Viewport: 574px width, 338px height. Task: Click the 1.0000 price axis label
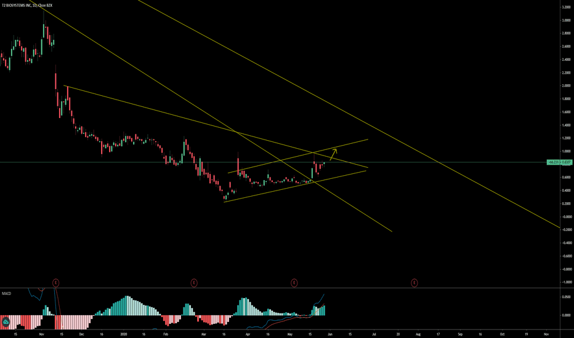coord(566,151)
